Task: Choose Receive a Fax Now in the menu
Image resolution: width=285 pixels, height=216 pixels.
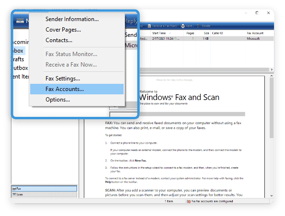Action: tap(71, 65)
